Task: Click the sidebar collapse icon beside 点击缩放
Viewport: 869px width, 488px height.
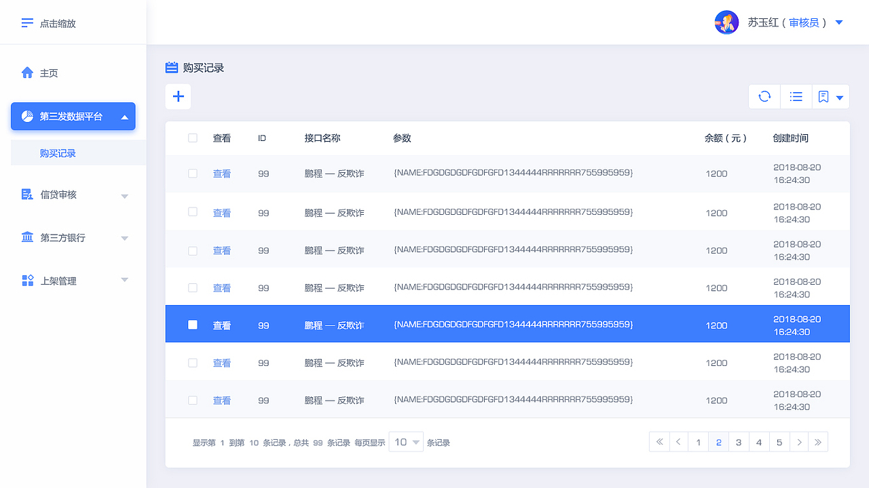Action: click(27, 22)
